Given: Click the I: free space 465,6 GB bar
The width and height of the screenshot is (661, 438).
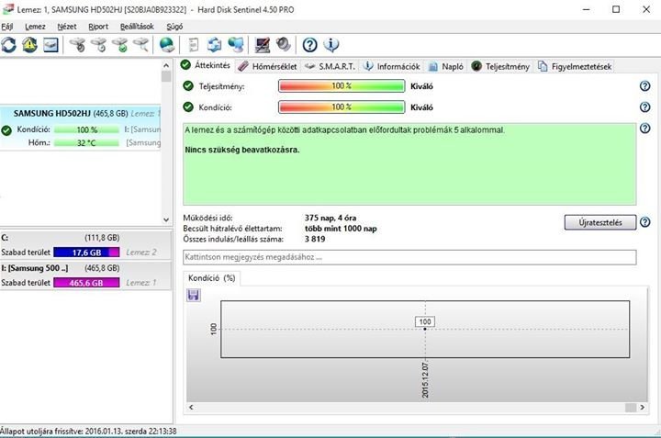Looking at the screenshot, I should [86, 283].
